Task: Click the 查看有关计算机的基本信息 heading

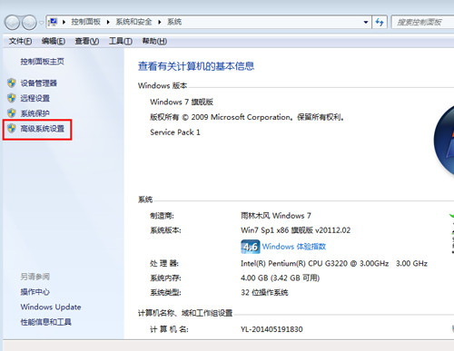Action: click(x=196, y=66)
